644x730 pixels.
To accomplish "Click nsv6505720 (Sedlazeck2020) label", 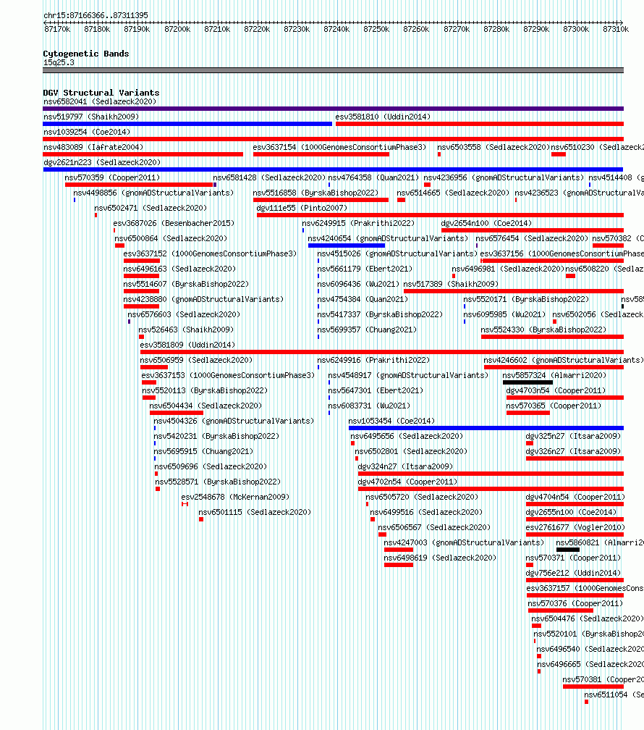I will click(x=422, y=498).
